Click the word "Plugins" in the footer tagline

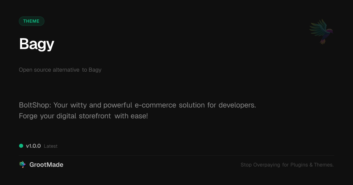[299, 165]
